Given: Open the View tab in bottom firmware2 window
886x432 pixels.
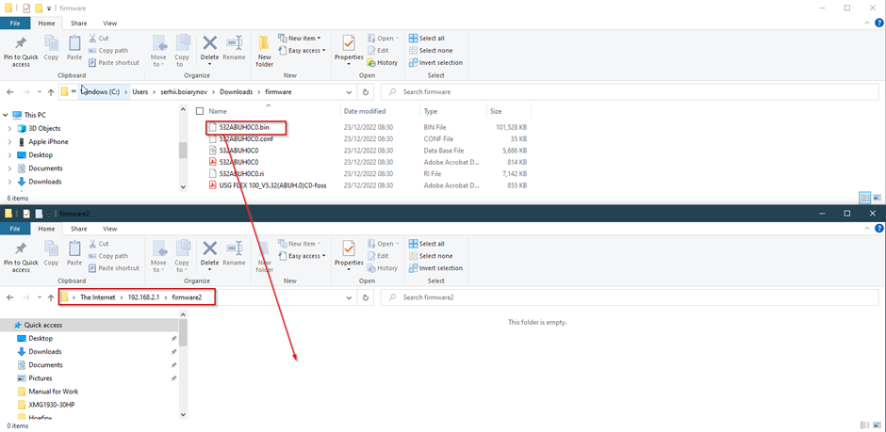Looking at the screenshot, I should [110, 228].
